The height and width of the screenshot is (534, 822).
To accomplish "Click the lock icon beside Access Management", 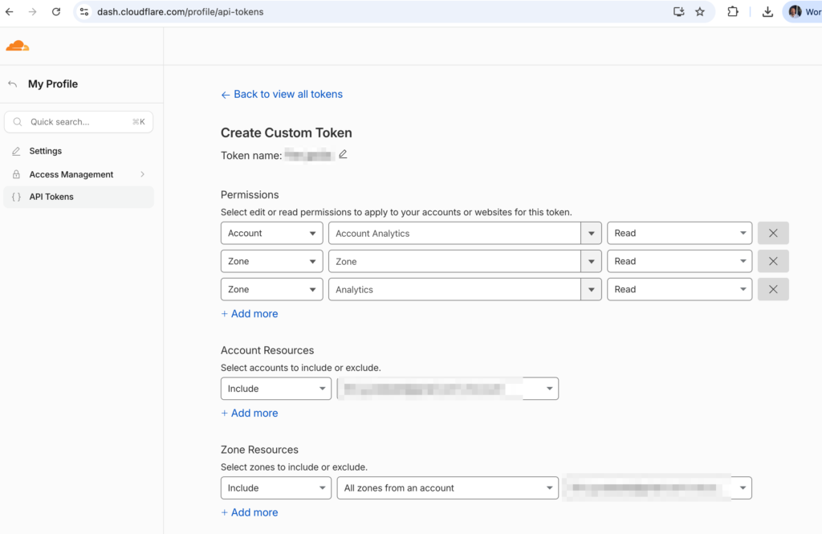I will [16, 174].
